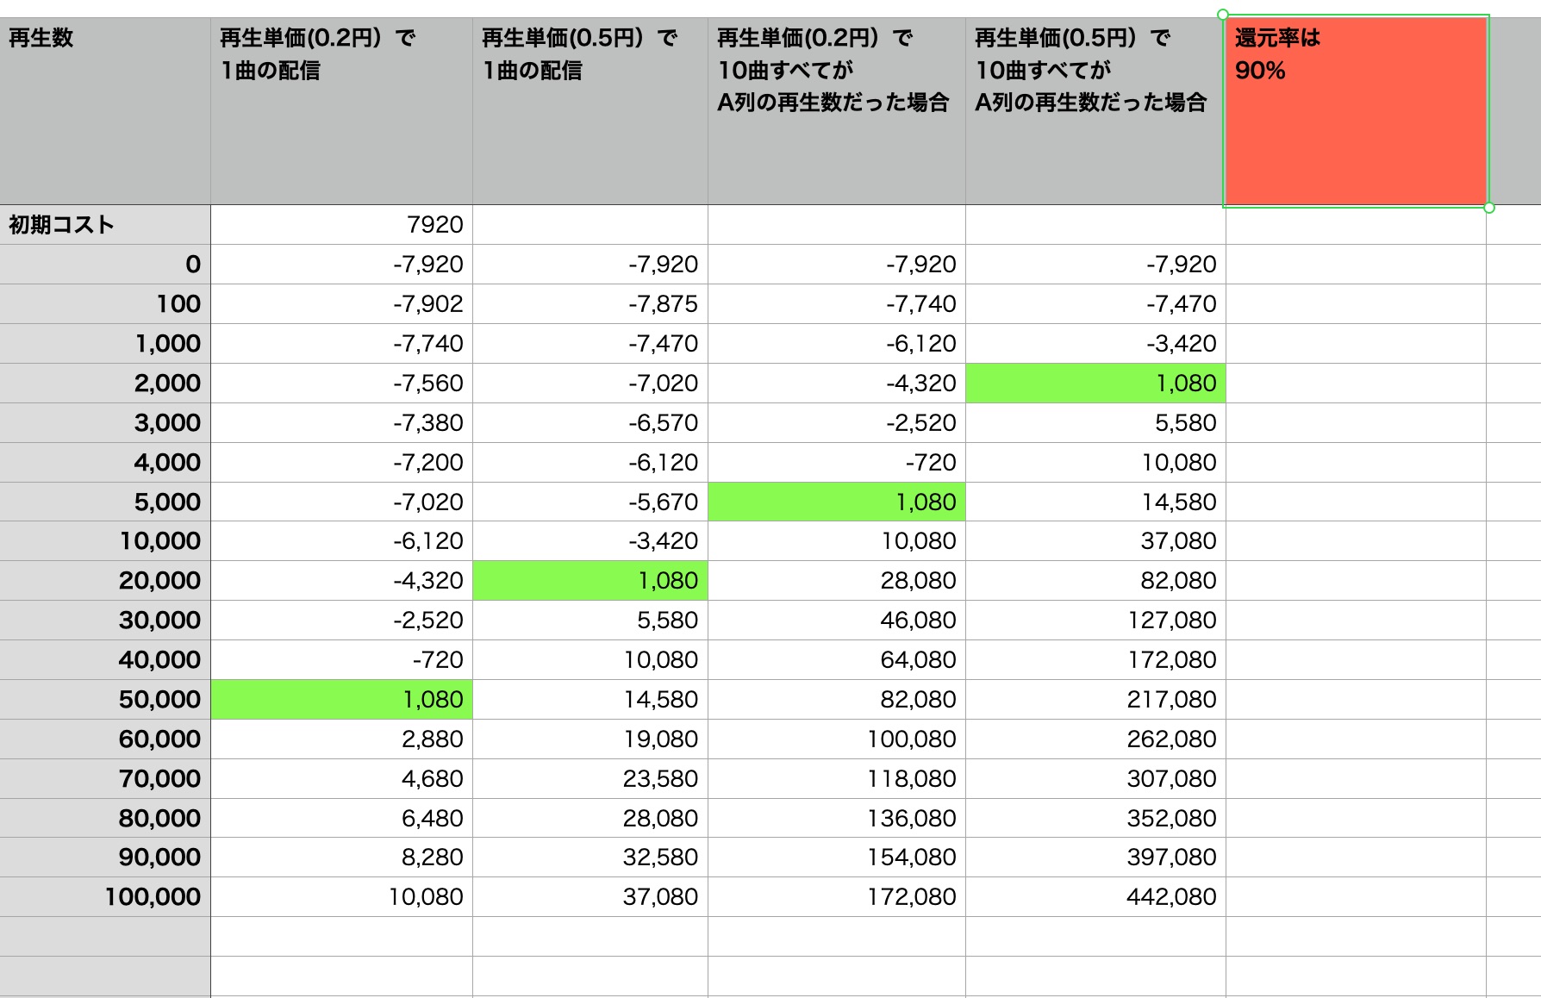Click bottom-right selection handle of red cell
The image size is (1541, 998).
[x=1489, y=208]
